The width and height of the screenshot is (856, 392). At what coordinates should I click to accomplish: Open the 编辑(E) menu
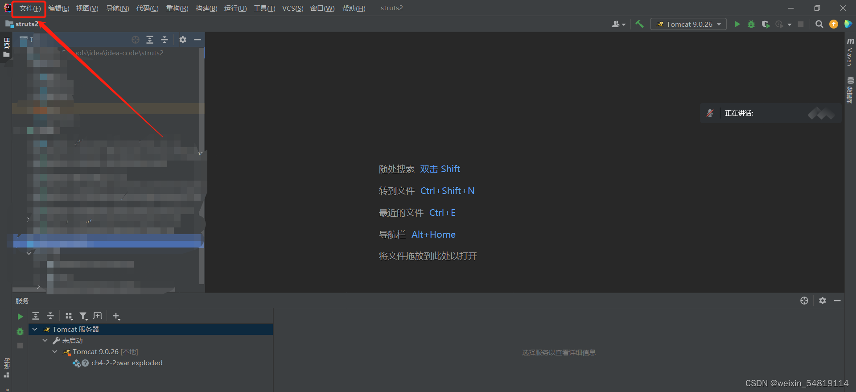pyautogui.click(x=59, y=8)
